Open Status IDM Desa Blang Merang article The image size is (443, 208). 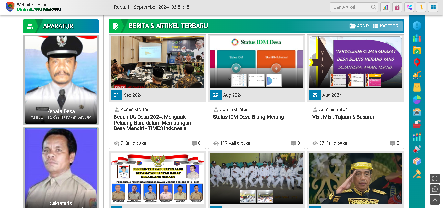coord(248,117)
